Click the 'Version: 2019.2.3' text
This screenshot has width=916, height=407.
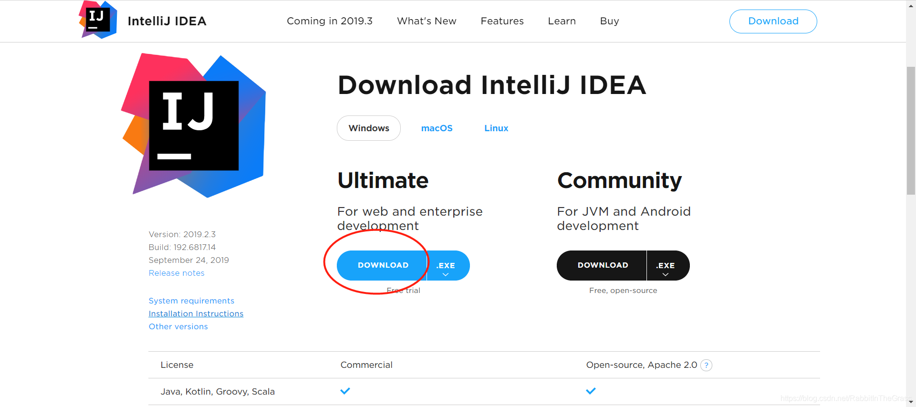(x=182, y=234)
